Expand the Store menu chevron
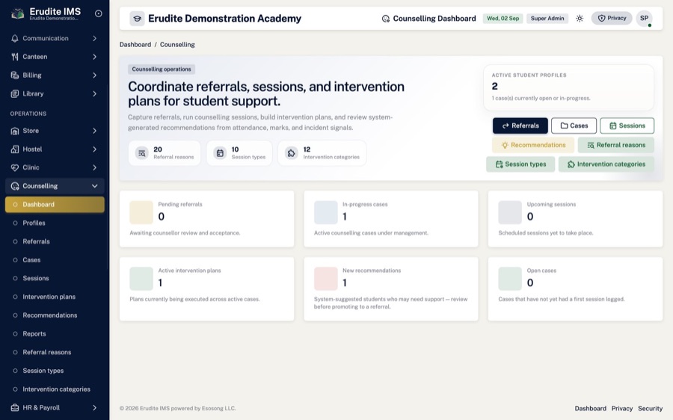 pos(94,131)
